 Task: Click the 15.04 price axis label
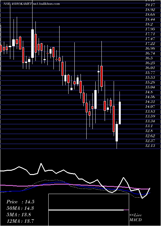click(150, 87)
